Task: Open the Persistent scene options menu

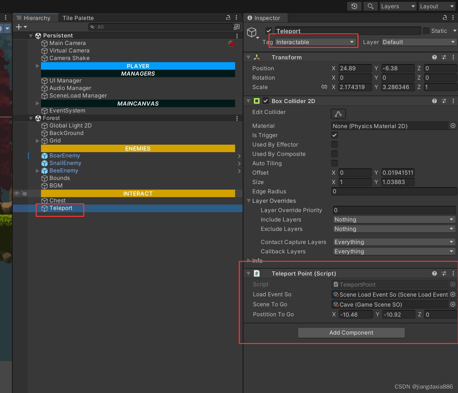Action: (237, 36)
